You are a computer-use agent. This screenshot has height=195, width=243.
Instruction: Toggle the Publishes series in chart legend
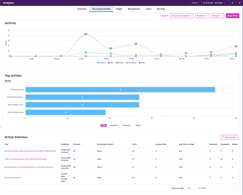tap(101, 63)
